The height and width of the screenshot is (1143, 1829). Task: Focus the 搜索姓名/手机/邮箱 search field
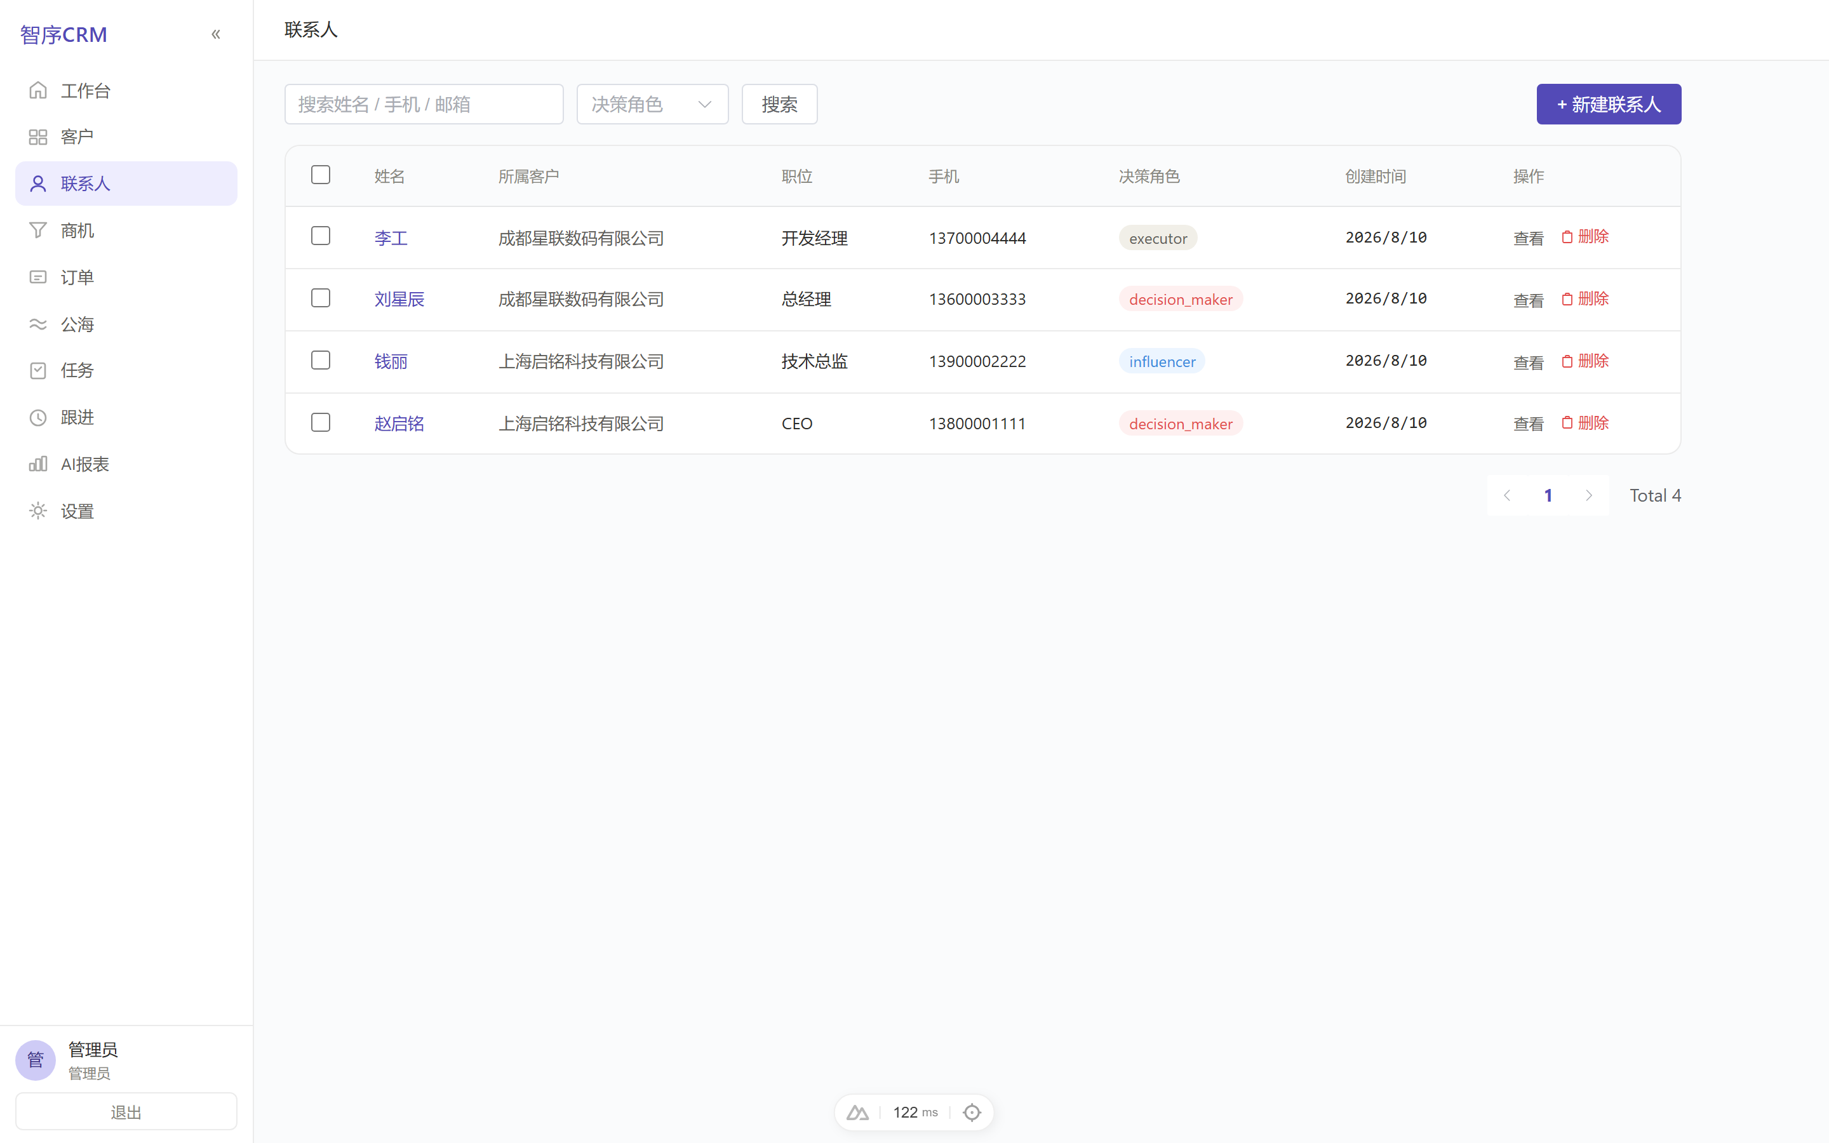point(424,104)
